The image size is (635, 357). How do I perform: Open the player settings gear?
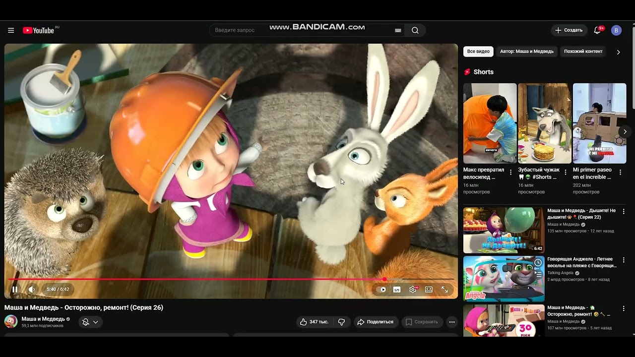[413, 290]
